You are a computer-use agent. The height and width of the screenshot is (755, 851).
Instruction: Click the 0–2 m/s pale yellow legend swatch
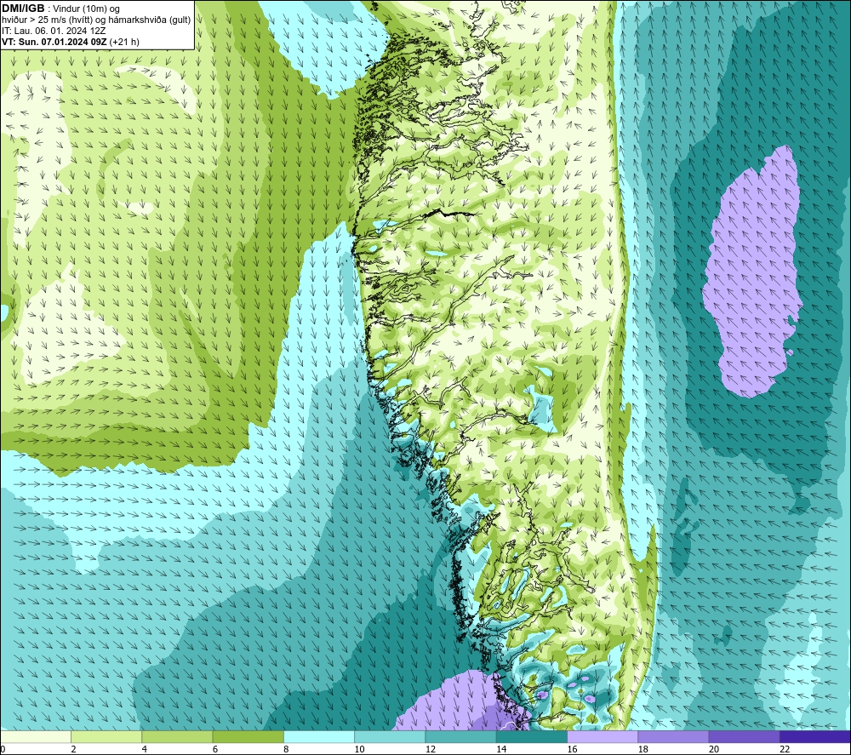click(x=36, y=736)
